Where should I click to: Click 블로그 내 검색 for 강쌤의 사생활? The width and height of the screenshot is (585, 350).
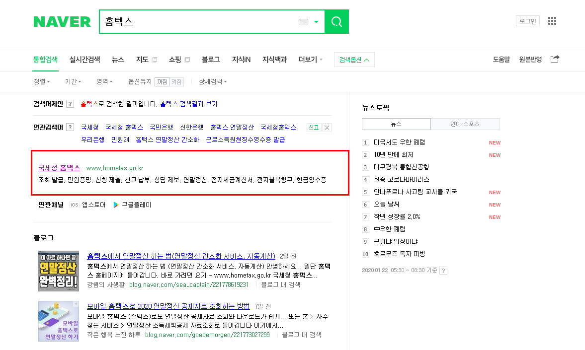[280, 284]
